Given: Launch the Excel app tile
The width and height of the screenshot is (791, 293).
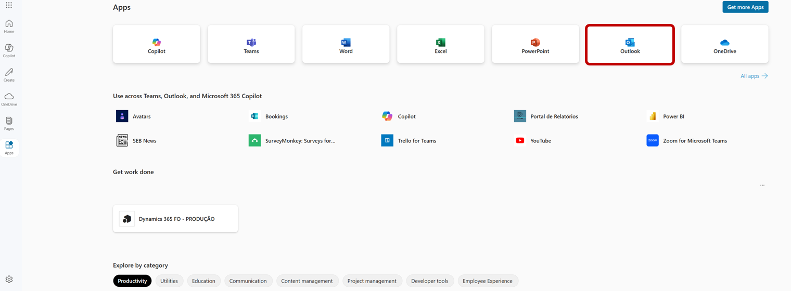Looking at the screenshot, I should tap(441, 45).
